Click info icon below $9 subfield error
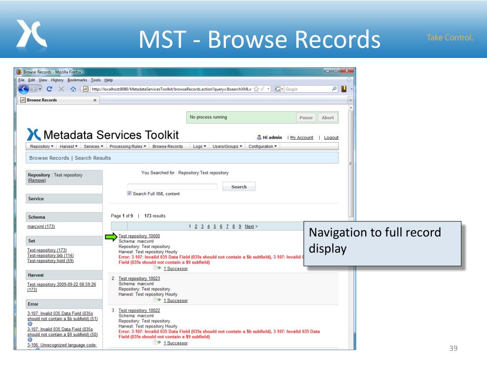Image resolution: width=487 pixels, height=365 pixels. point(30,339)
